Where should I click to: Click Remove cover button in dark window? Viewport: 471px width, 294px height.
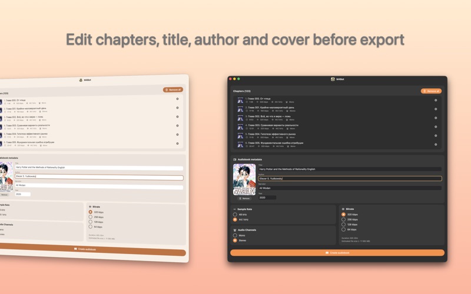pos(244,198)
